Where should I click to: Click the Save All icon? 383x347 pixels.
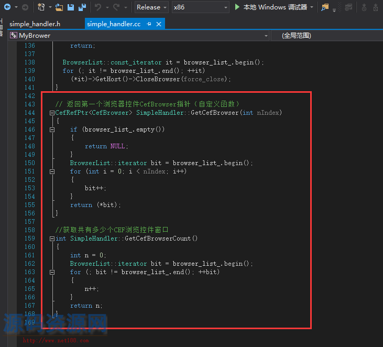pyautogui.click(x=82, y=7)
